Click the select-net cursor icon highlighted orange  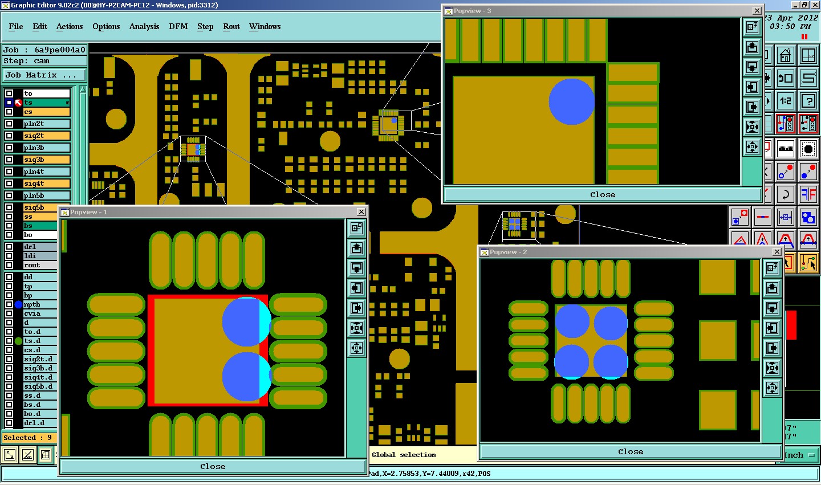[808, 263]
